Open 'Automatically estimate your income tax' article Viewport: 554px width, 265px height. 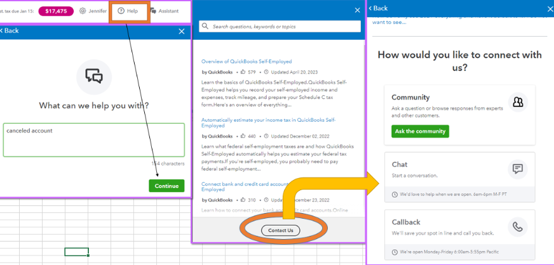(269, 122)
